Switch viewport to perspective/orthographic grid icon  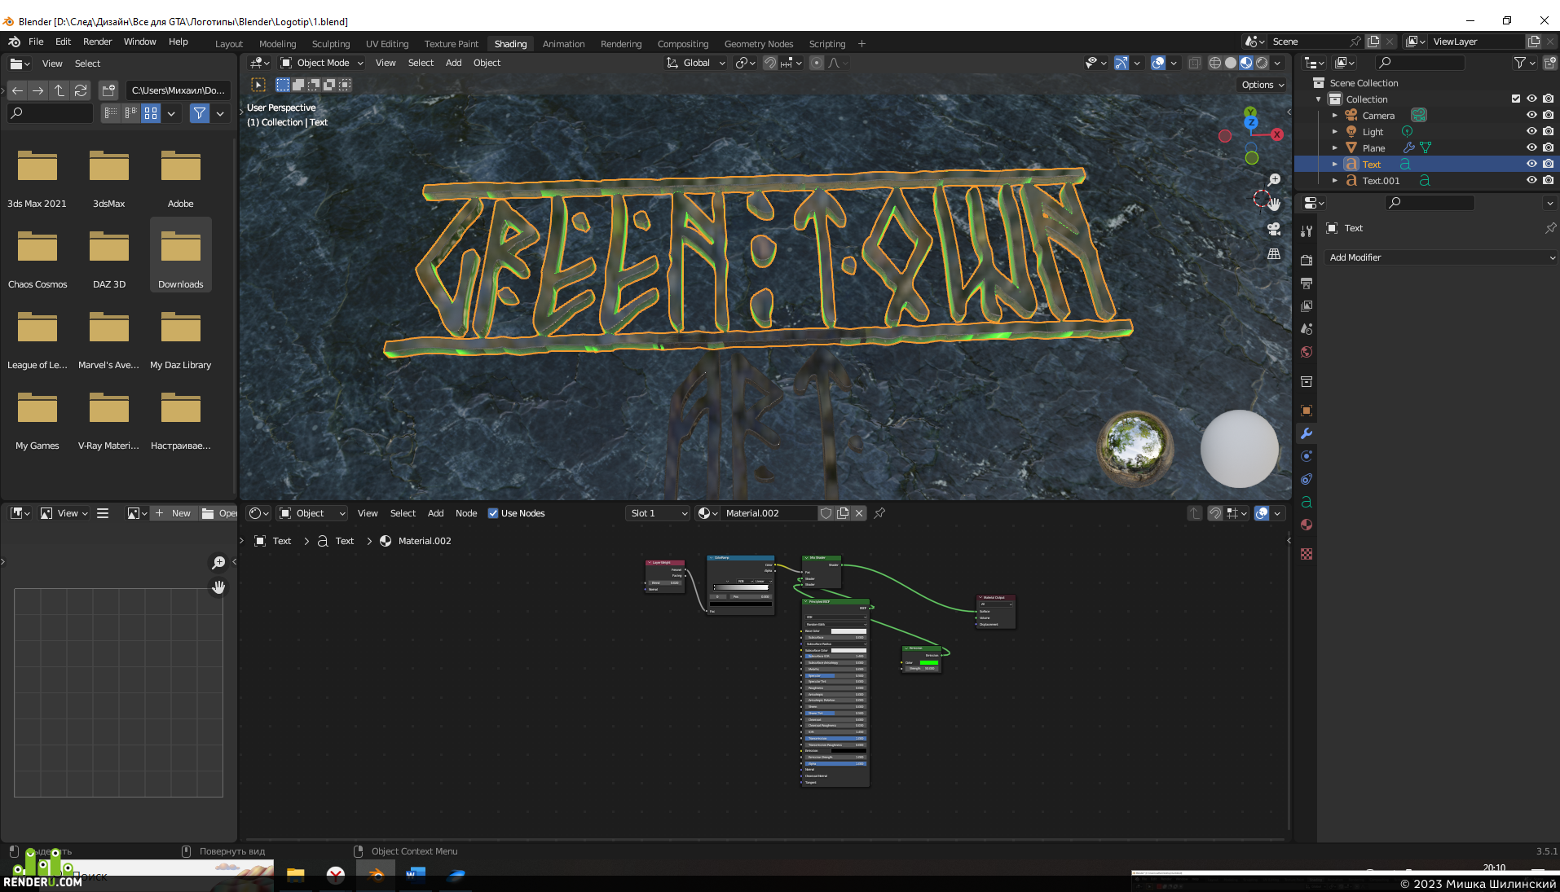(x=1274, y=254)
